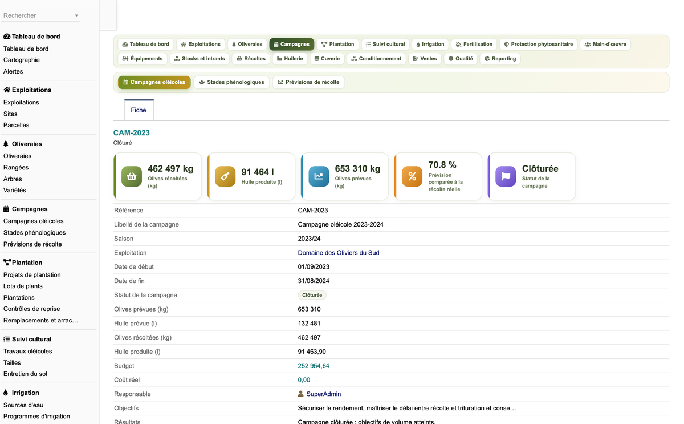Open Parcelles in the sidebar

point(16,125)
